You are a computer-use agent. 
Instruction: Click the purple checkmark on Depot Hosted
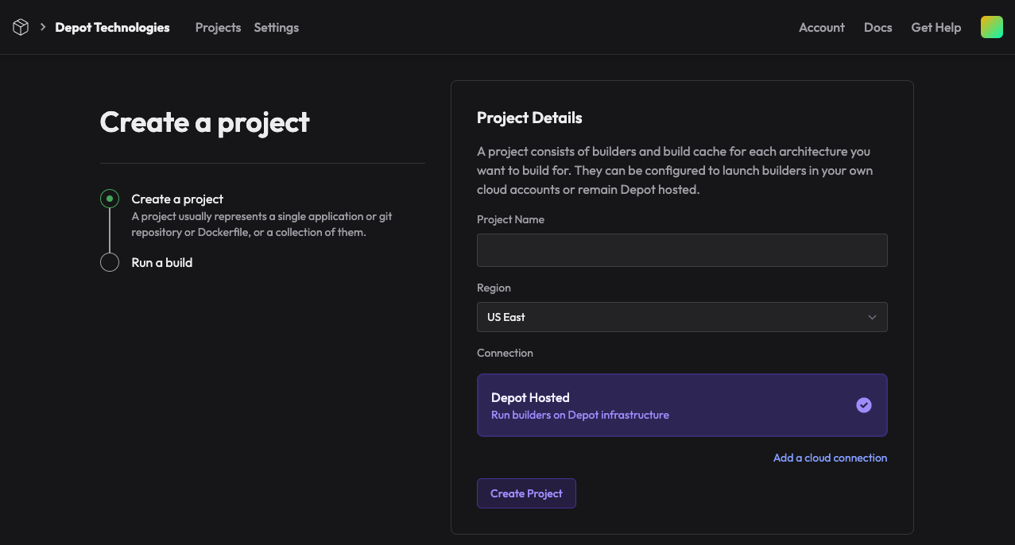point(863,405)
